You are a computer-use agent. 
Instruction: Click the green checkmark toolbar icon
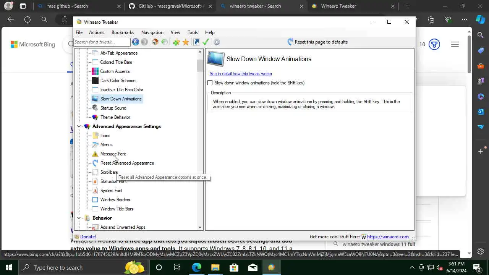(x=206, y=42)
